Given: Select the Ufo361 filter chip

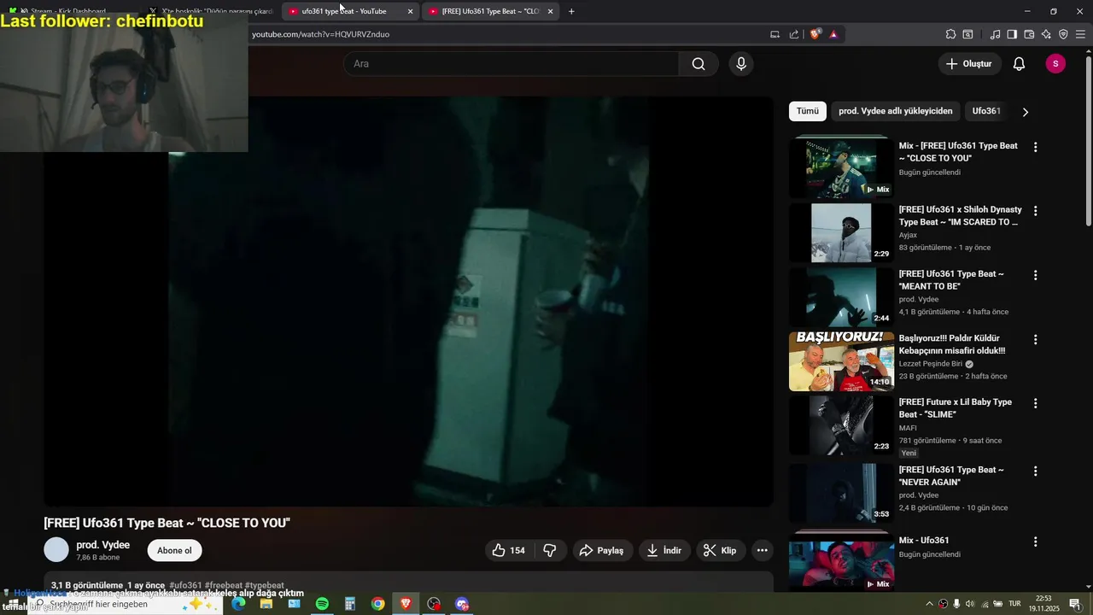Looking at the screenshot, I should tap(986, 111).
